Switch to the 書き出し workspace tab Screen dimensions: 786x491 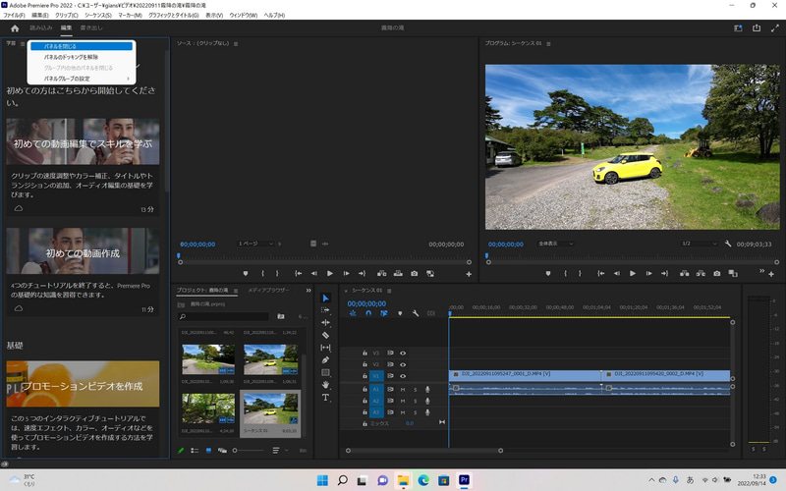[89, 28]
